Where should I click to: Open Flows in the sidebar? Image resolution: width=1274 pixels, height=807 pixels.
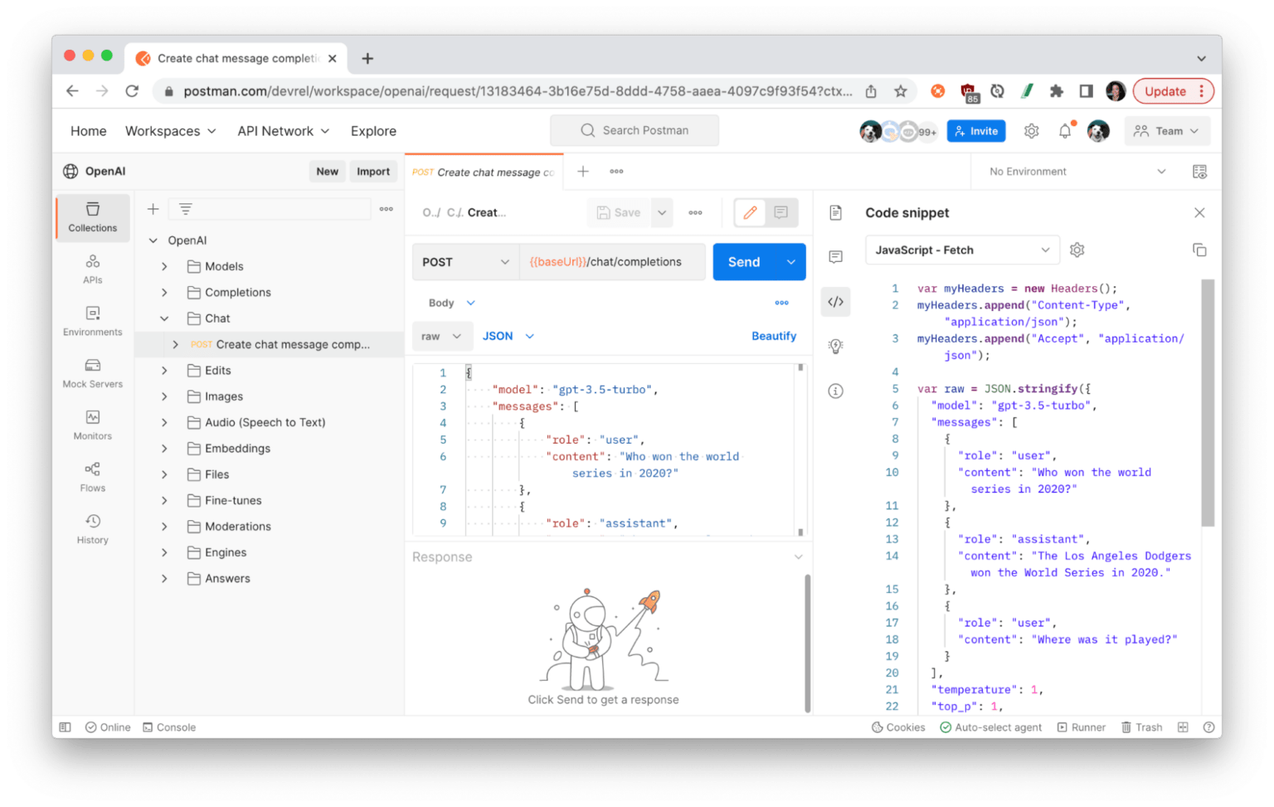click(x=92, y=477)
